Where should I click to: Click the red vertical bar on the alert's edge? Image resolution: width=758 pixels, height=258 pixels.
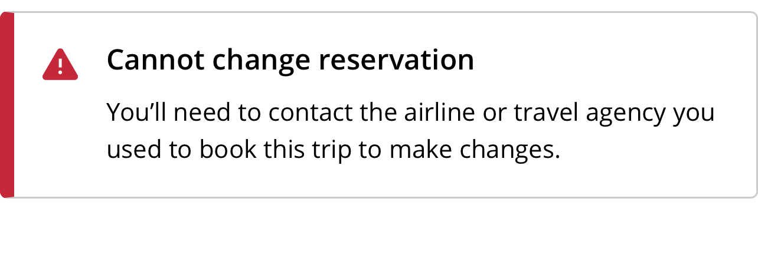coord(7,105)
